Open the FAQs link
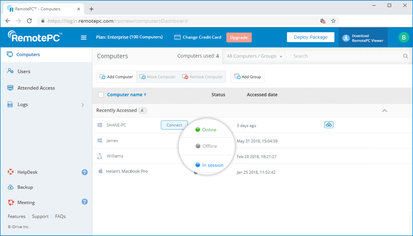The width and height of the screenshot is (413, 236). 60,216
